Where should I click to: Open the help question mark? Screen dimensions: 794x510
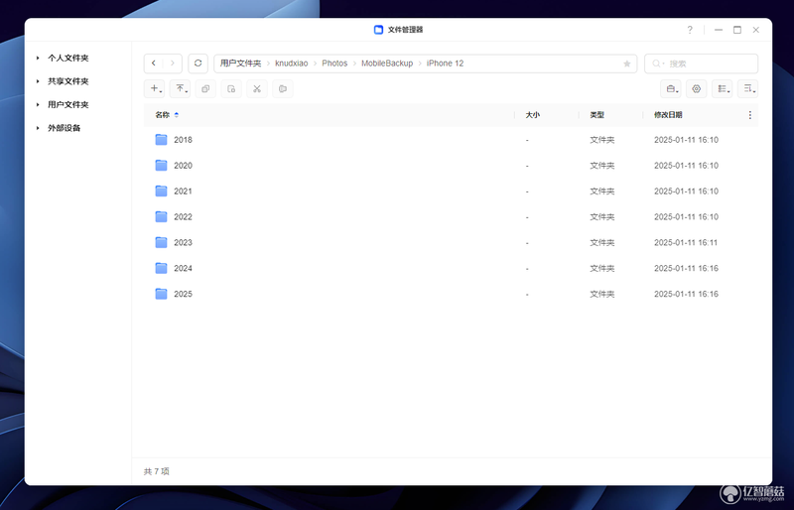[690, 30]
